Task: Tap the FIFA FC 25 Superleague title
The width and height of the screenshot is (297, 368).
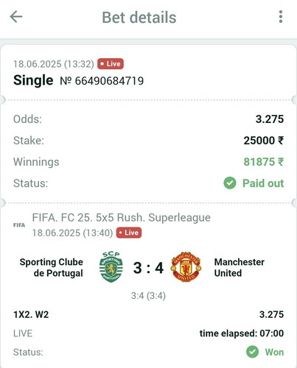Action: [122, 218]
